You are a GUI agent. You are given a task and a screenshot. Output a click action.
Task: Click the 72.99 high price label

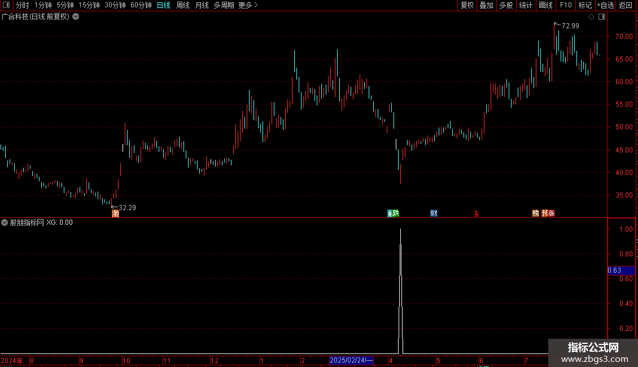click(570, 25)
